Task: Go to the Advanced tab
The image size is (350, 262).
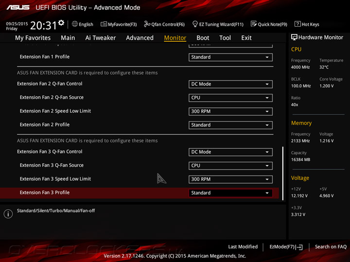Action: 140,38
